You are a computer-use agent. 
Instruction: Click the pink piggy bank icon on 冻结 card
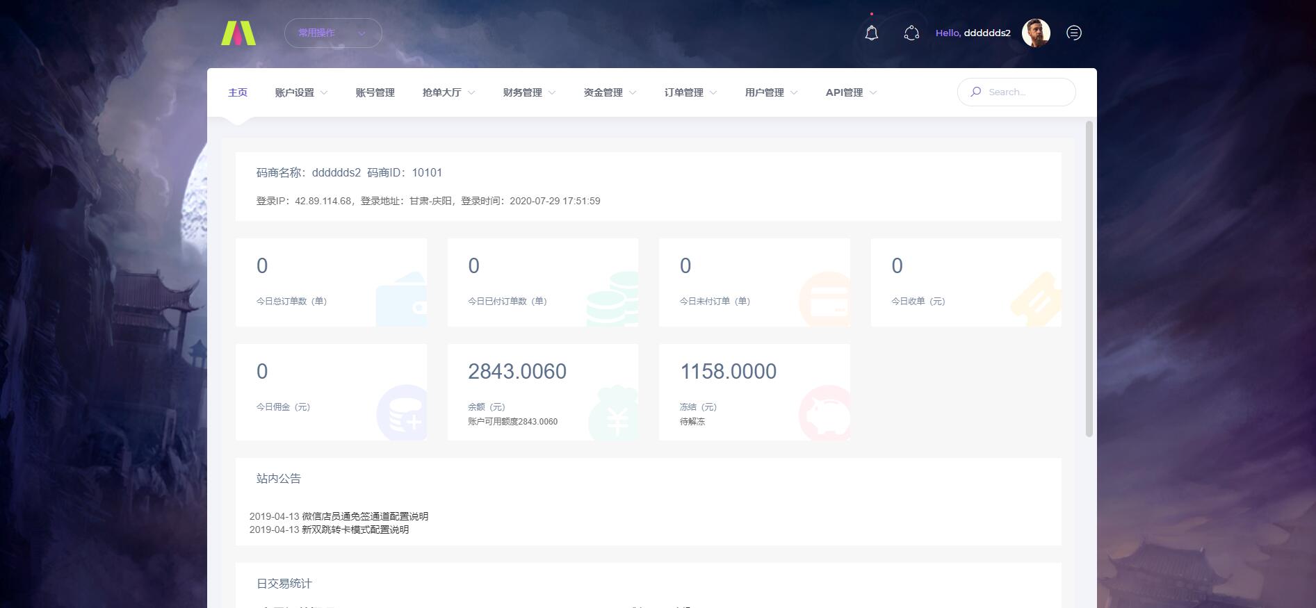click(x=825, y=413)
